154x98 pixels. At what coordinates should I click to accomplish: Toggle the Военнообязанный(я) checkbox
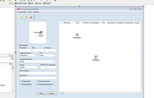[x=37, y=84]
